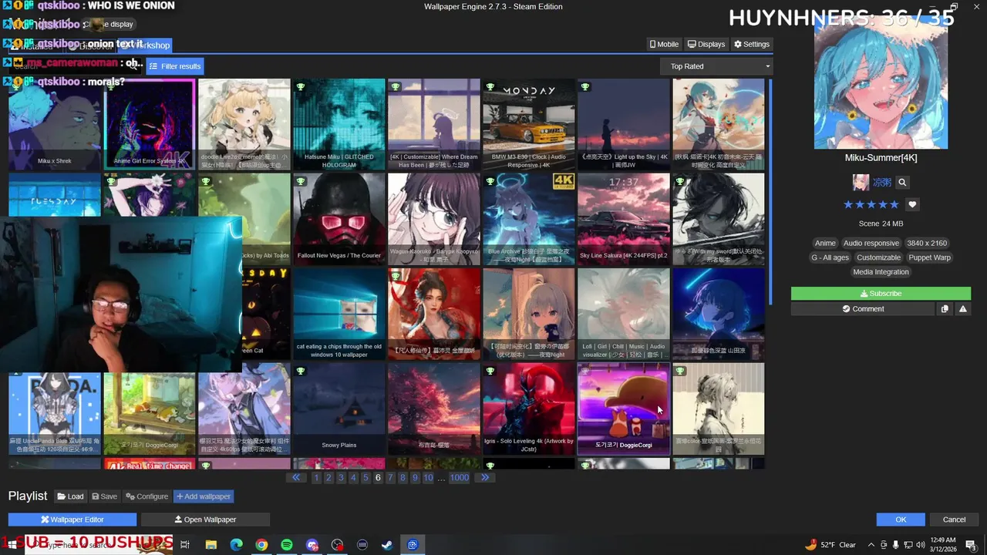Select the Snowy Plains wallpaper

(x=339, y=409)
